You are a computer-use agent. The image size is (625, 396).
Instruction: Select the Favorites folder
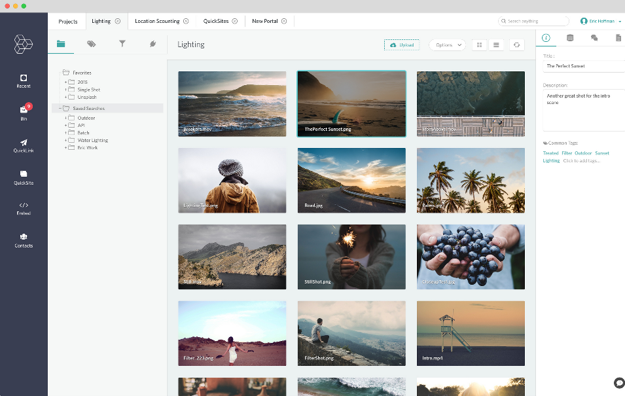pos(82,73)
